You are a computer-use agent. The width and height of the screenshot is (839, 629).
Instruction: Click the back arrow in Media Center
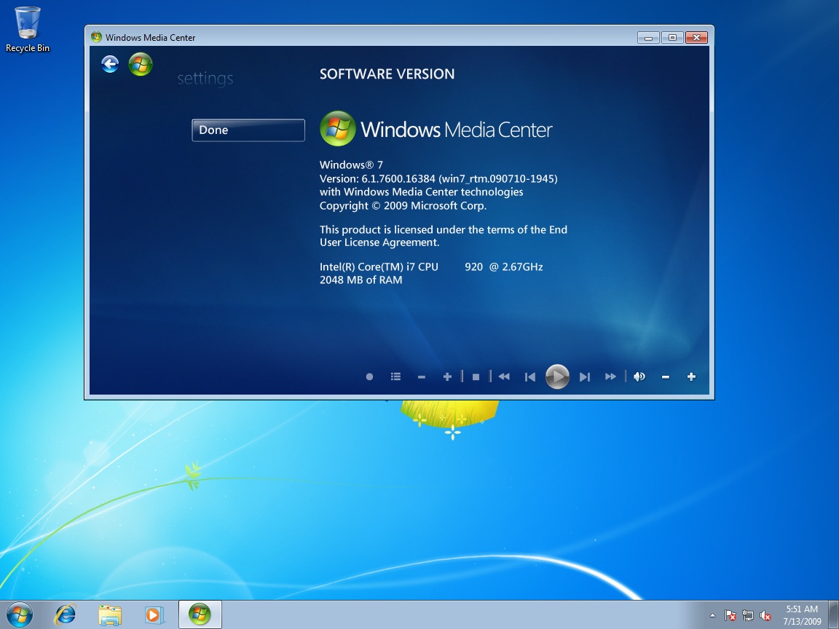(x=110, y=65)
